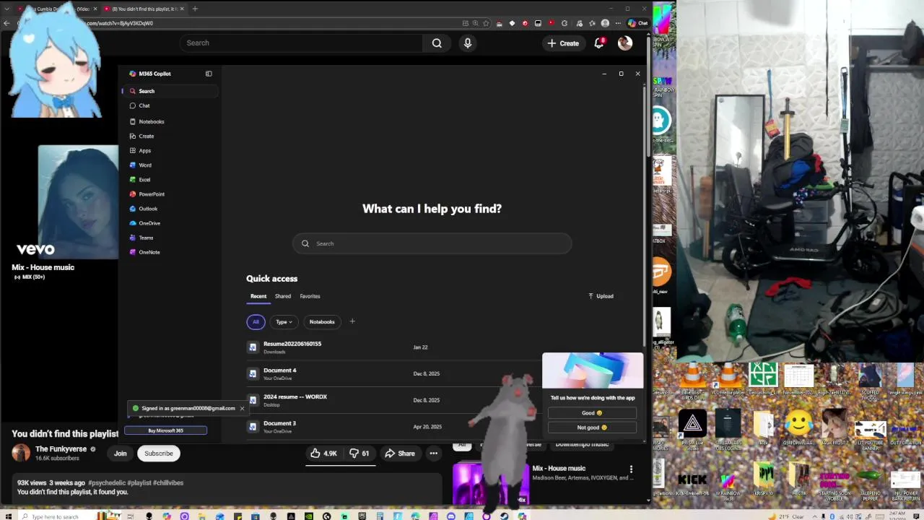
Task: Open Copilot Chat in browser toolbar
Action: coord(638,23)
